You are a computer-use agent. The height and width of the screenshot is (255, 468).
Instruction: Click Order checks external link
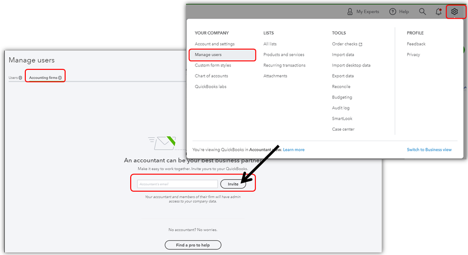(x=347, y=44)
